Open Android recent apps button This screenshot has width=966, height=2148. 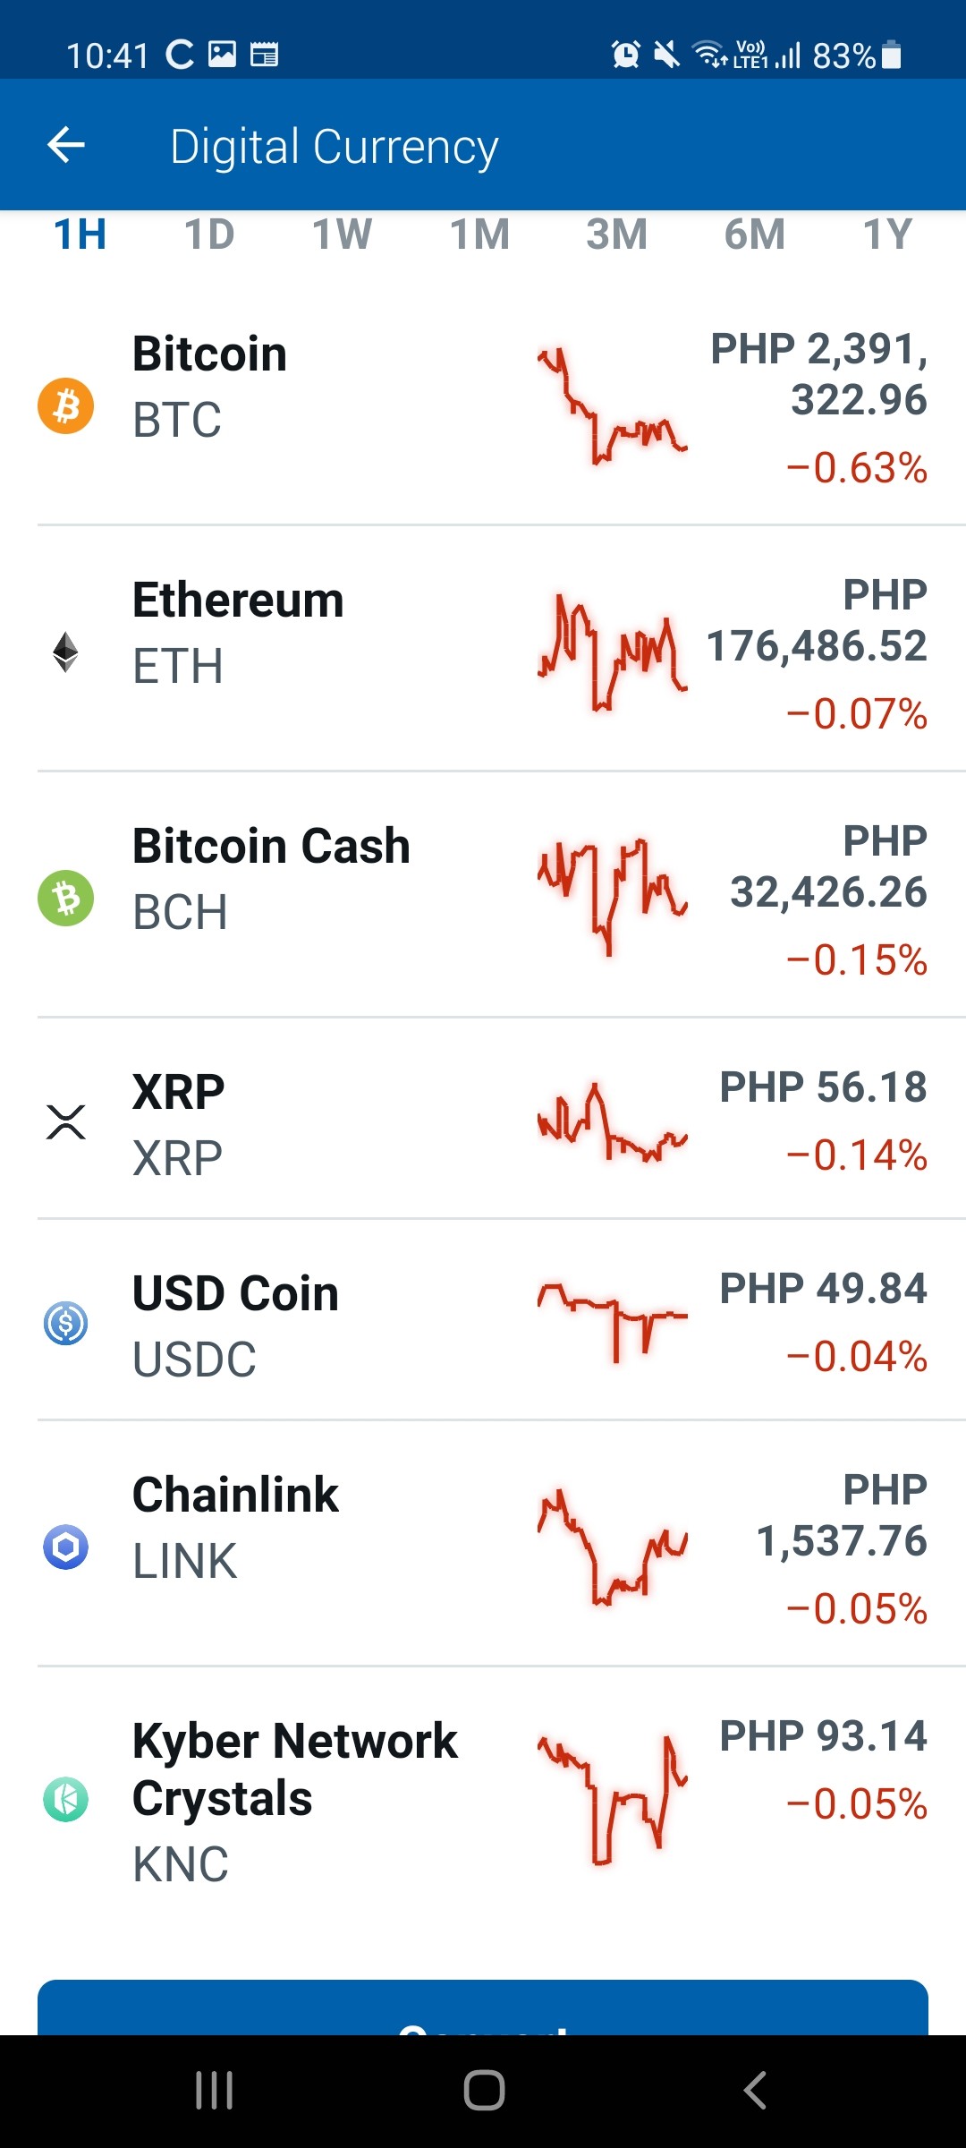click(215, 2091)
